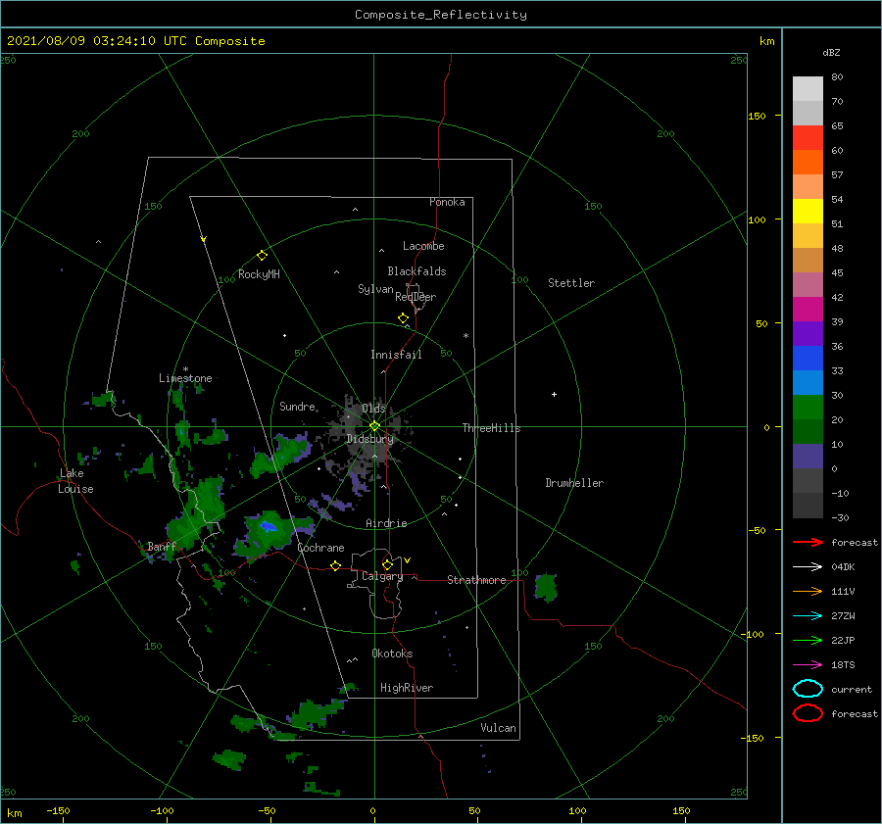Click the cyan current ellipse icon

coord(808,689)
